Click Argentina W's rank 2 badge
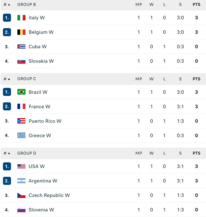Image resolution: width=206 pixels, height=217 pixels. [7, 181]
